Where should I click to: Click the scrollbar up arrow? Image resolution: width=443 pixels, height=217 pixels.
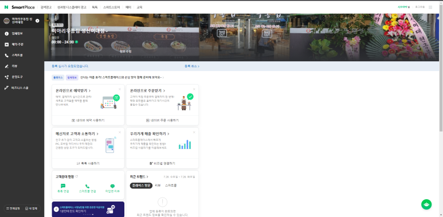point(441,2)
